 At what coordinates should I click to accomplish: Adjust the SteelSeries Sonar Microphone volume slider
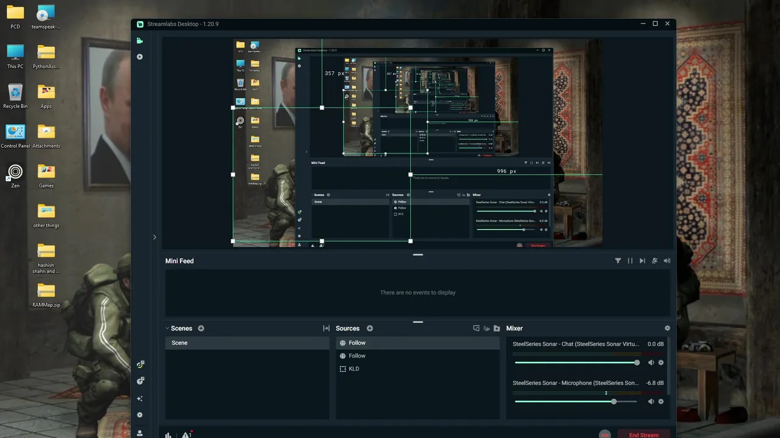point(576,401)
